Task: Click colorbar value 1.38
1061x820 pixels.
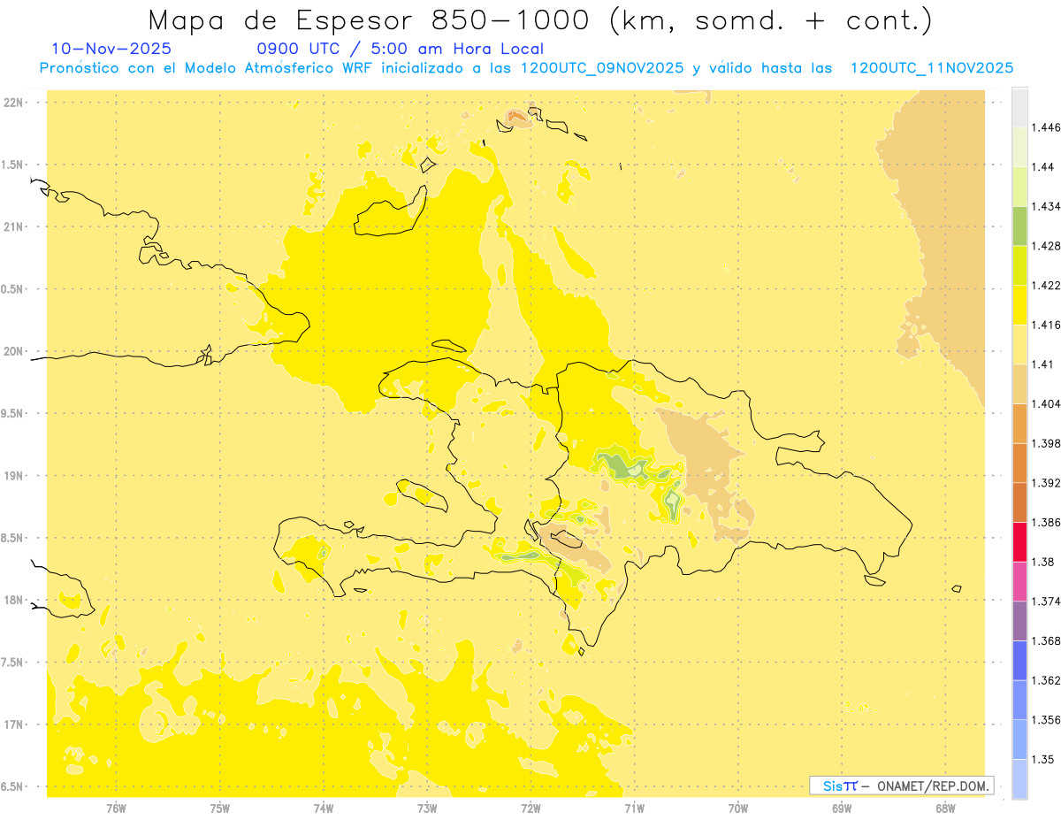Action: pyautogui.click(x=1042, y=562)
